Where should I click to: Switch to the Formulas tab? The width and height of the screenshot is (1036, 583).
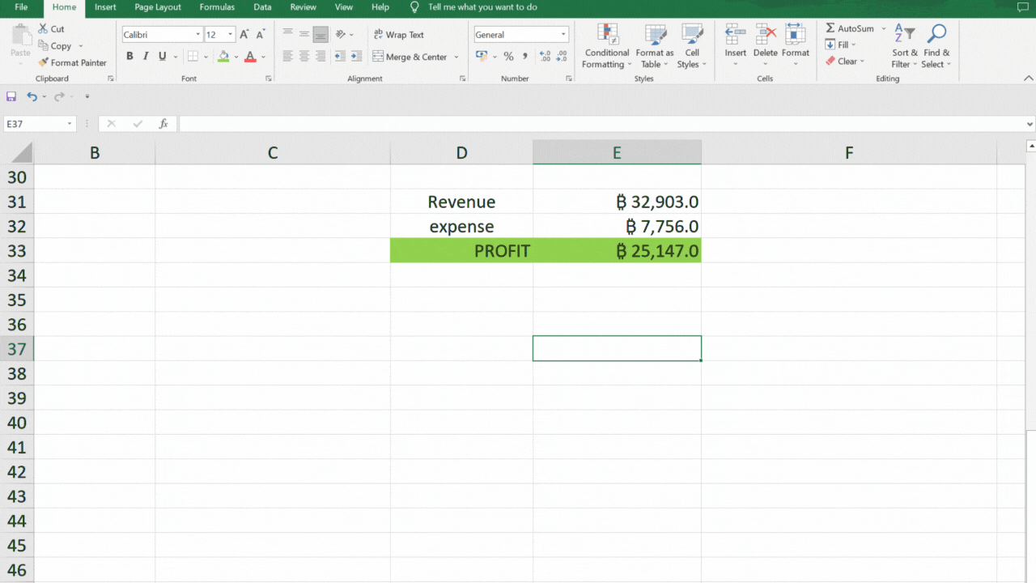coord(217,7)
